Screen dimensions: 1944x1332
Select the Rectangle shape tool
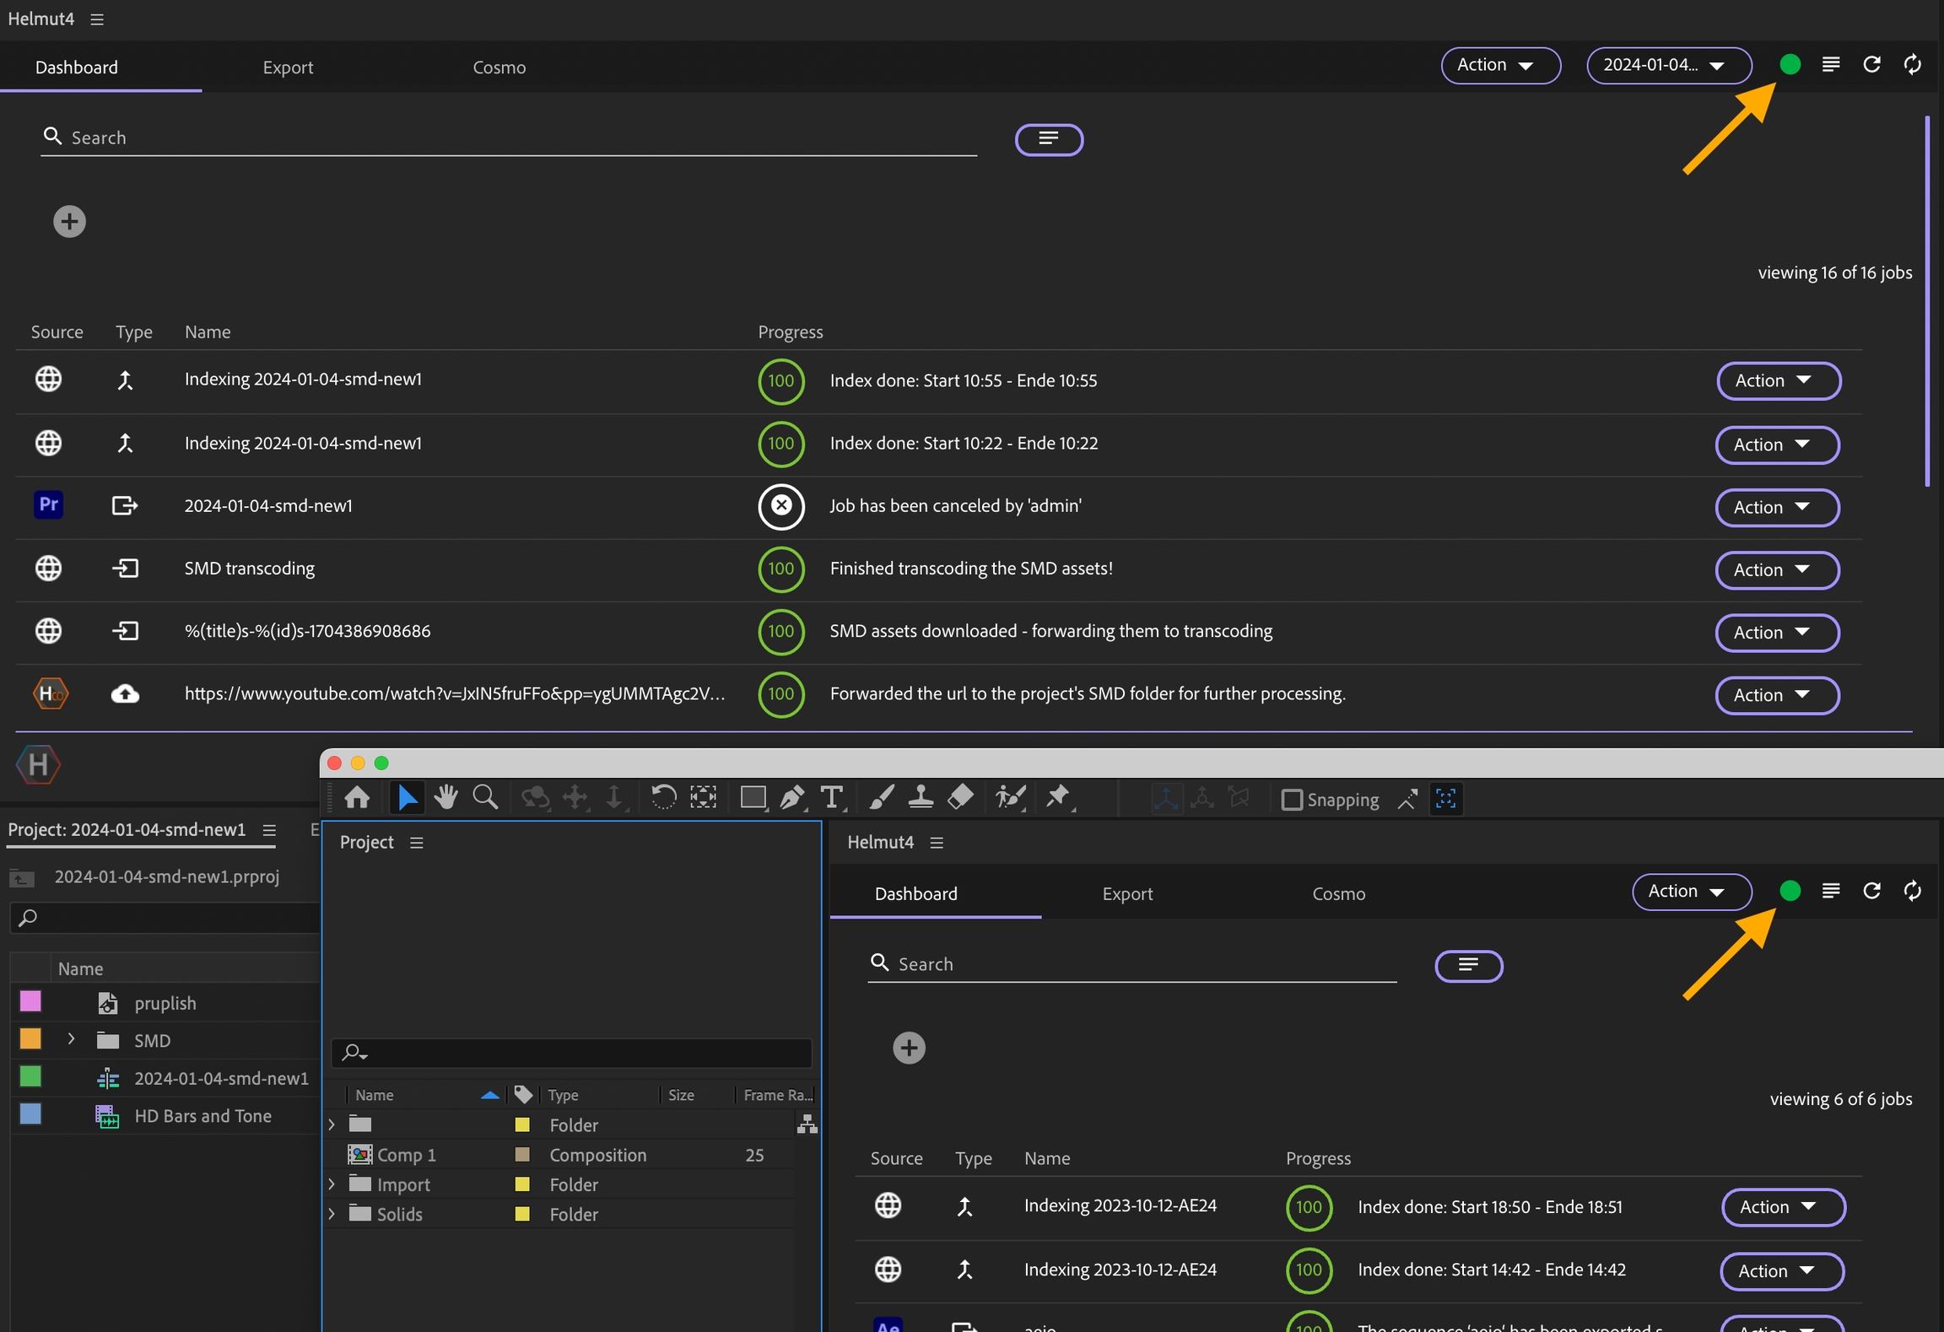tap(752, 797)
